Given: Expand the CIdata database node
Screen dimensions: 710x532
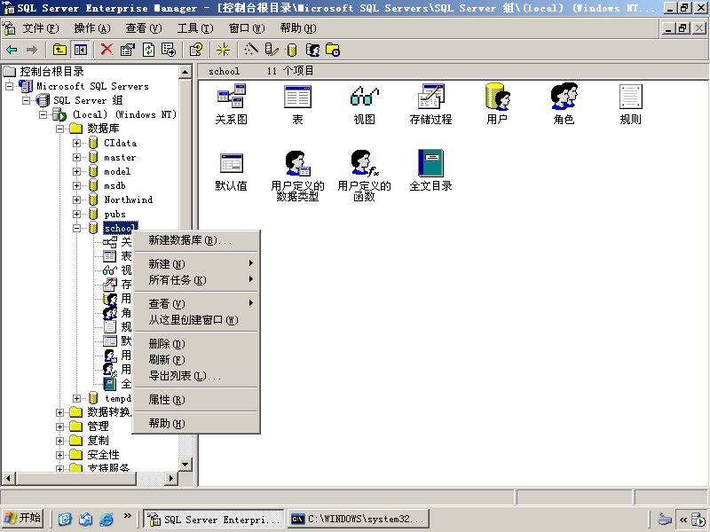Looking at the screenshot, I should 76,143.
